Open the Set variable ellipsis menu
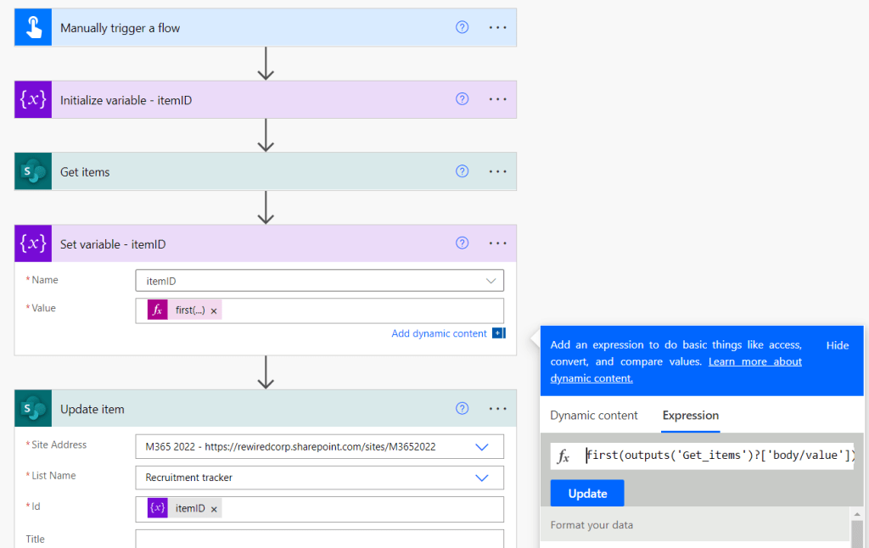869x548 pixels. coord(497,243)
